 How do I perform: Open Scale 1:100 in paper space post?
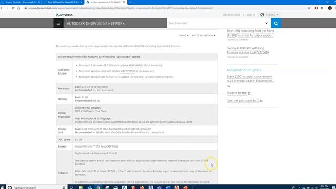tap(250, 79)
